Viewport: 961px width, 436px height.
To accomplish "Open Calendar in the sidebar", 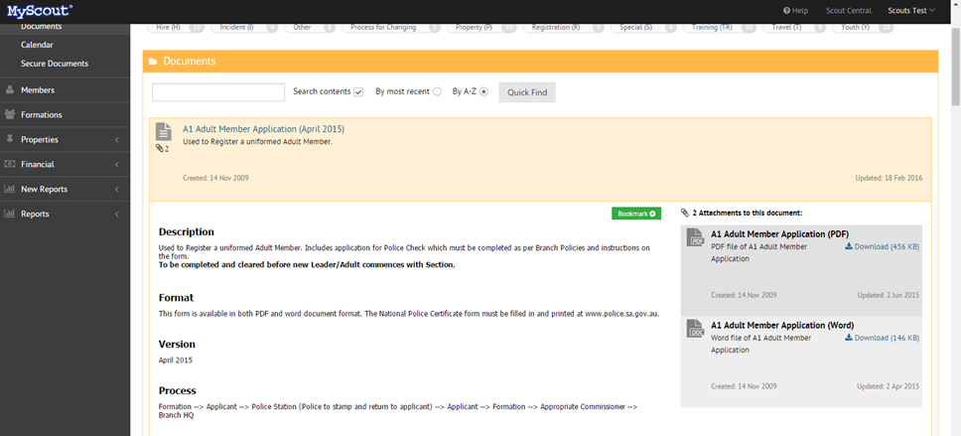I will pos(37,45).
